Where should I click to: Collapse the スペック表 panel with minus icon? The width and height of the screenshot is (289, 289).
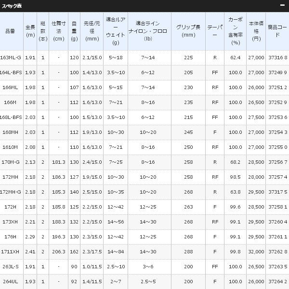pos(282,5)
